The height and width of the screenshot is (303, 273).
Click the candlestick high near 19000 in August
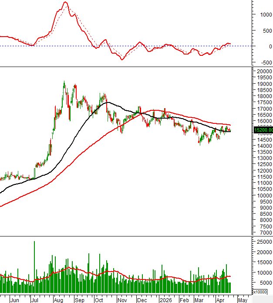64,82
